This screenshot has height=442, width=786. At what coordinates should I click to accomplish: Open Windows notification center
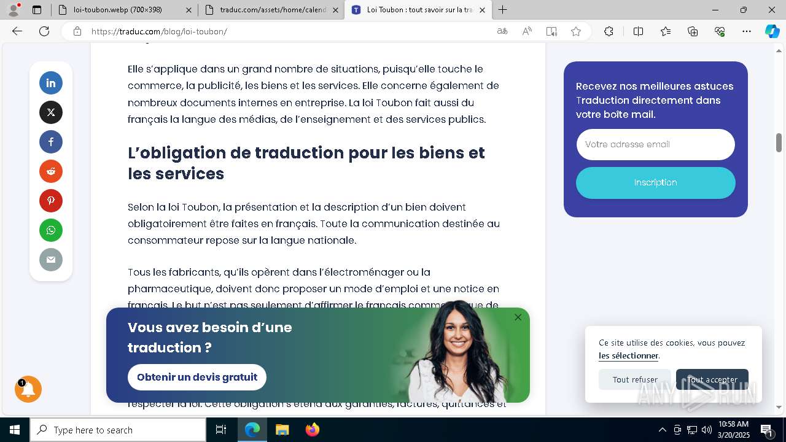(x=767, y=430)
